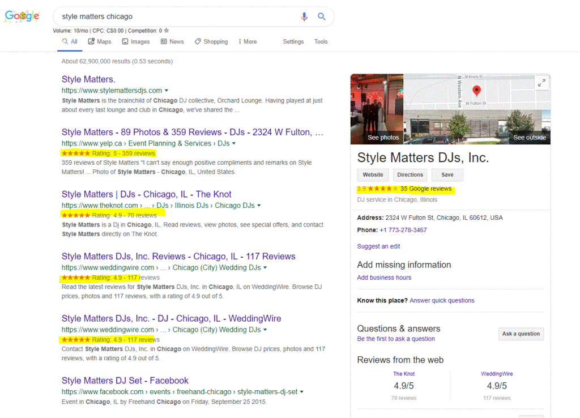
Task: Open search Settings
Action: (293, 42)
